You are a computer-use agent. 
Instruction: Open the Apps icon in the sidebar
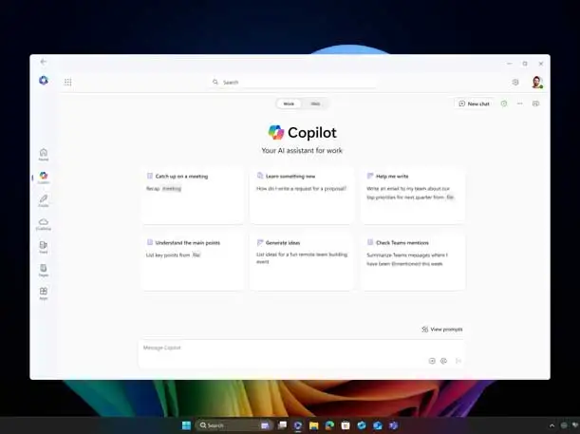click(x=44, y=292)
